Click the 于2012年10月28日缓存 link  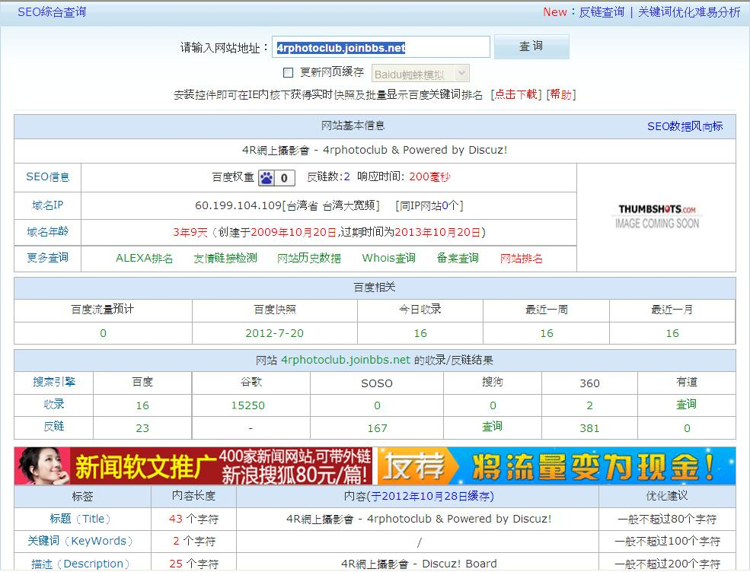pos(430,497)
